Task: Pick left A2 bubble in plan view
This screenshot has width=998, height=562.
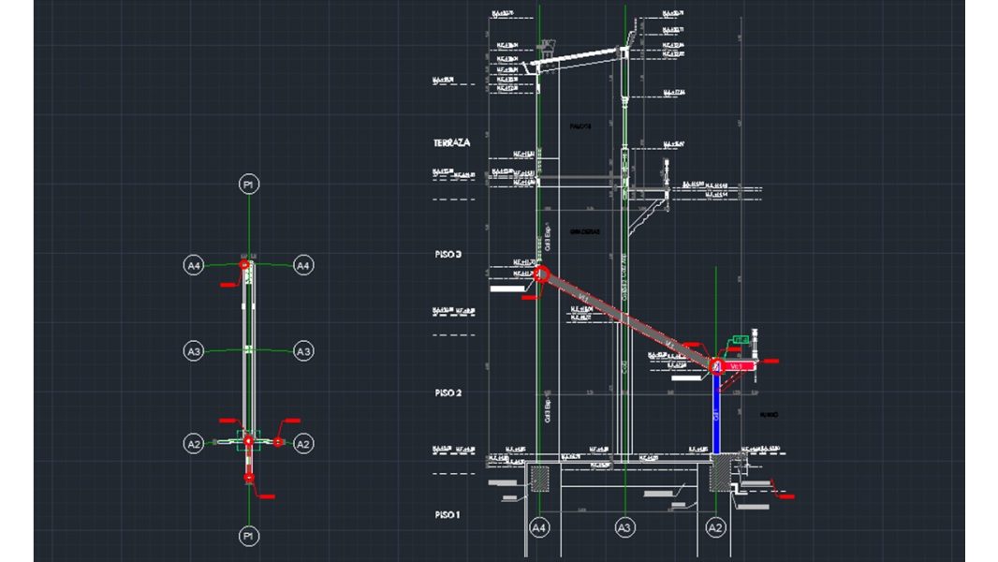Action: coord(194,443)
